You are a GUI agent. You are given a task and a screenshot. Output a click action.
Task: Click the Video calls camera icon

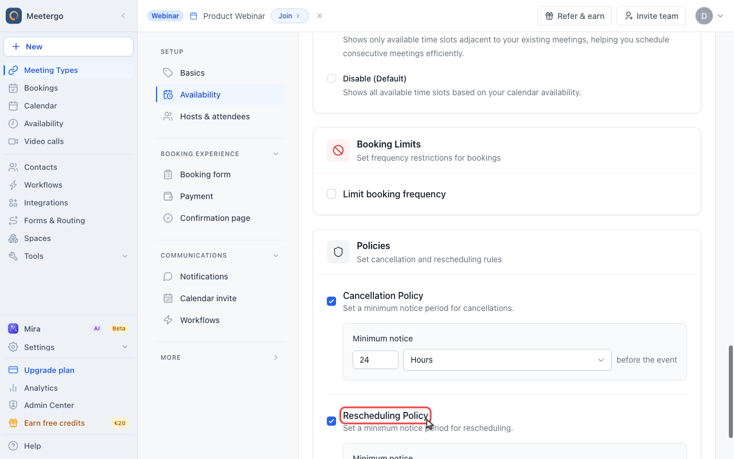[13, 141]
